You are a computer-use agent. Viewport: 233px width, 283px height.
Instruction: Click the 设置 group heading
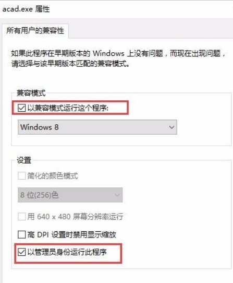coord(24,160)
